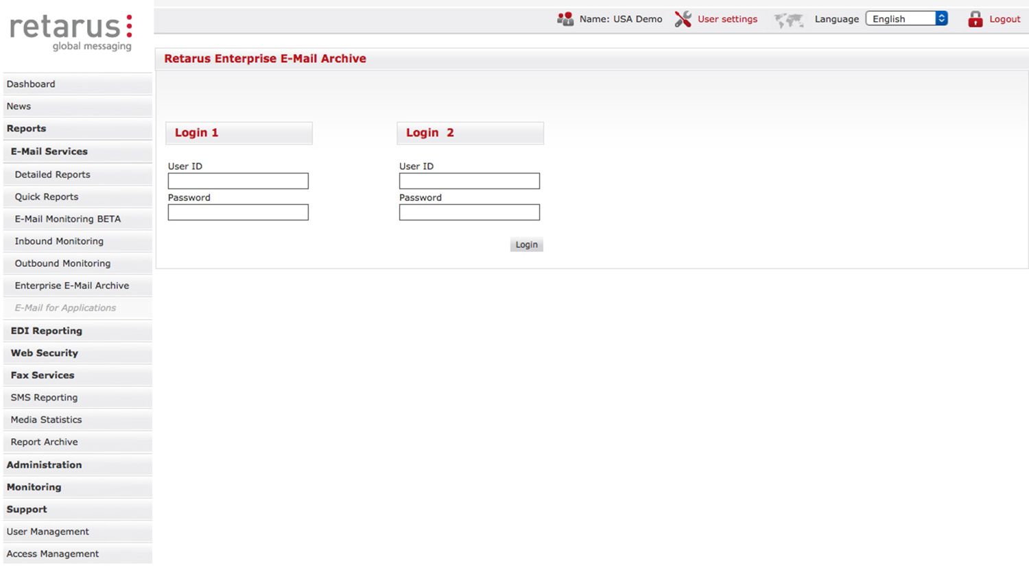Click the Login 1 heading

tap(196, 132)
